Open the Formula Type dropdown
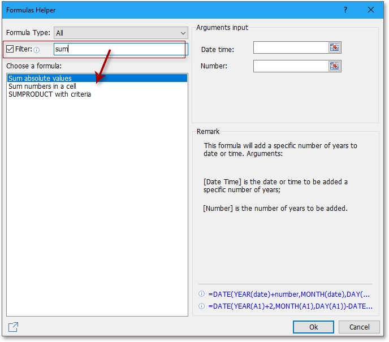 tap(120, 33)
